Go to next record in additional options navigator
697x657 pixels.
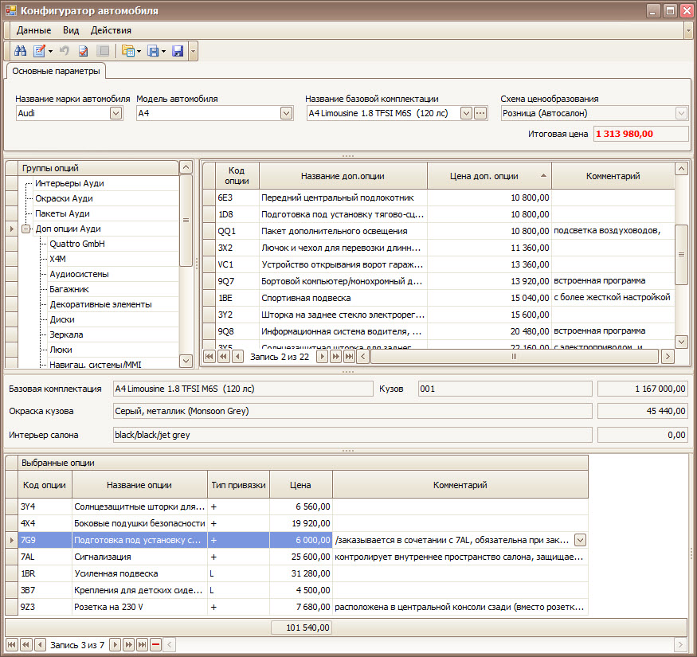323,357
